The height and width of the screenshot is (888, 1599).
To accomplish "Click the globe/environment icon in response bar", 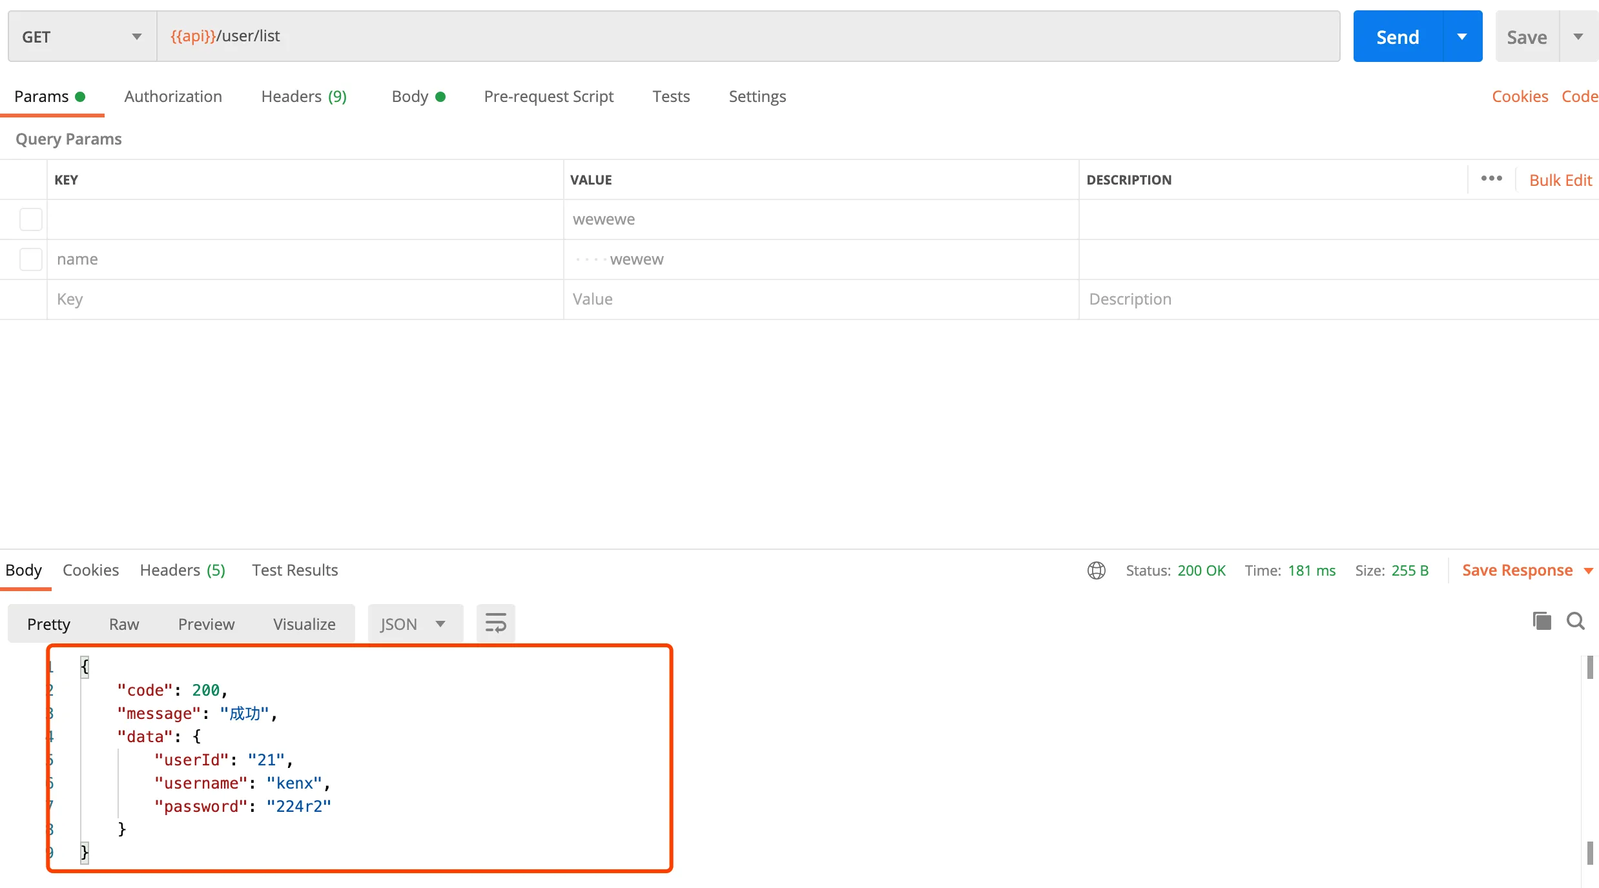I will coord(1096,570).
